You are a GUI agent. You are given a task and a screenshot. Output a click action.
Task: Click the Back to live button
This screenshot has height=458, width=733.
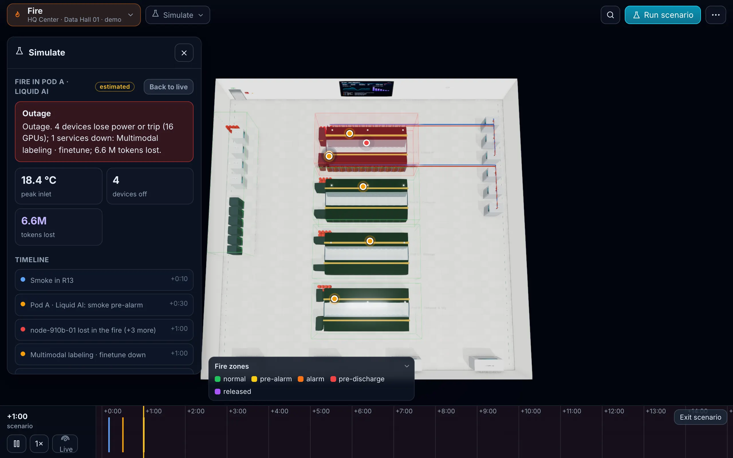click(x=168, y=87)
